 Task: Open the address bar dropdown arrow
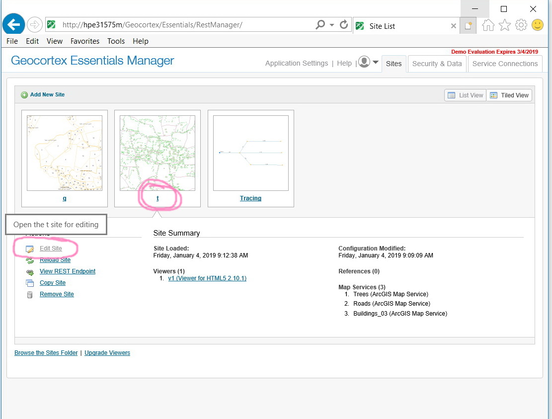click(331, 25)
